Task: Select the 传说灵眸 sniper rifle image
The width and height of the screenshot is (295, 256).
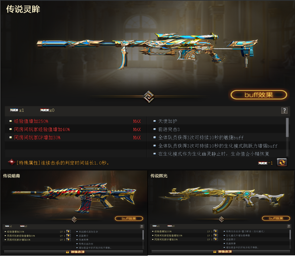Action: (x=147, y=50)
